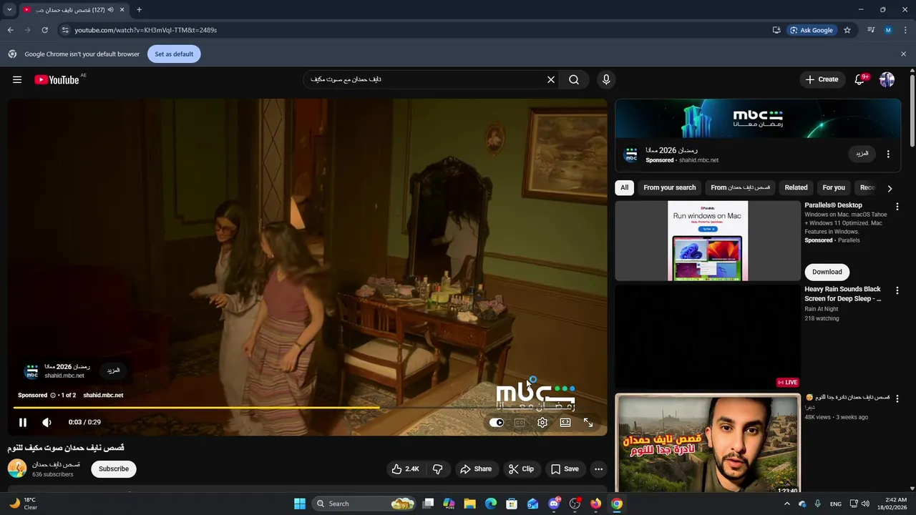
Task: Select the All filter chip
Action: 624,187
